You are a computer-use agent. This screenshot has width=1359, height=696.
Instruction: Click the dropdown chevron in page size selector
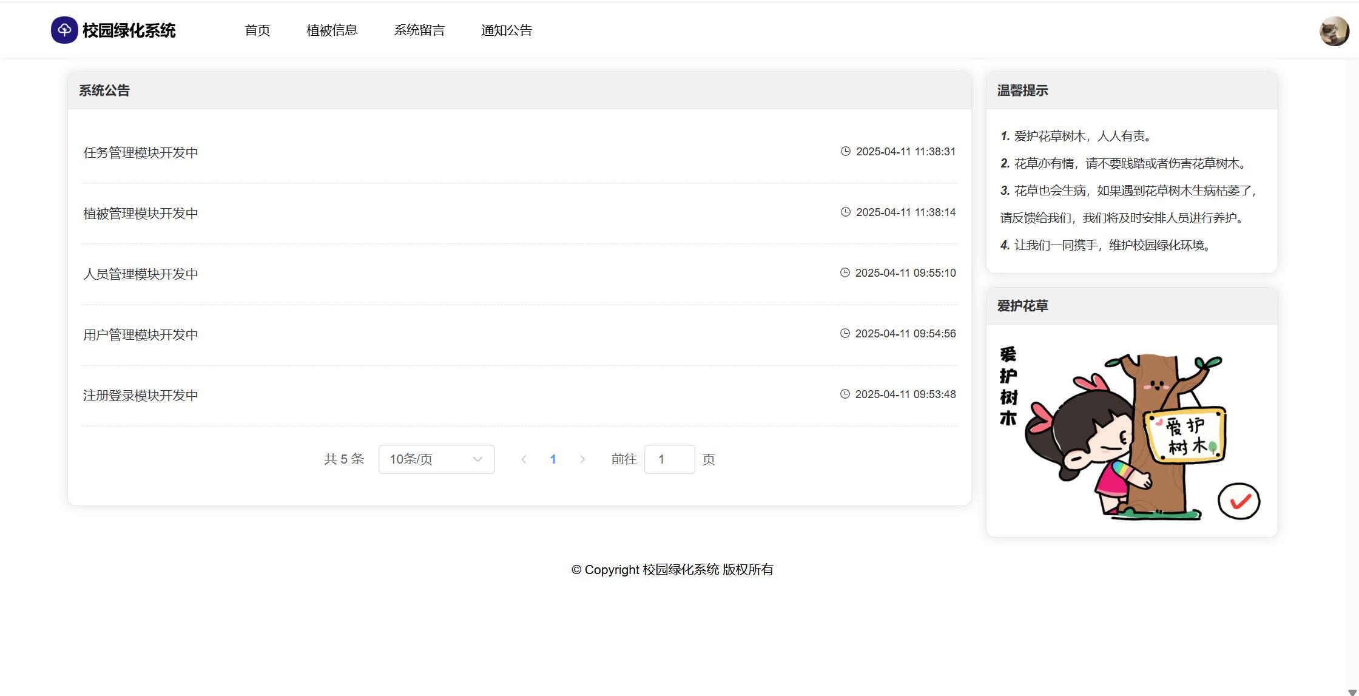click(477, 459)
